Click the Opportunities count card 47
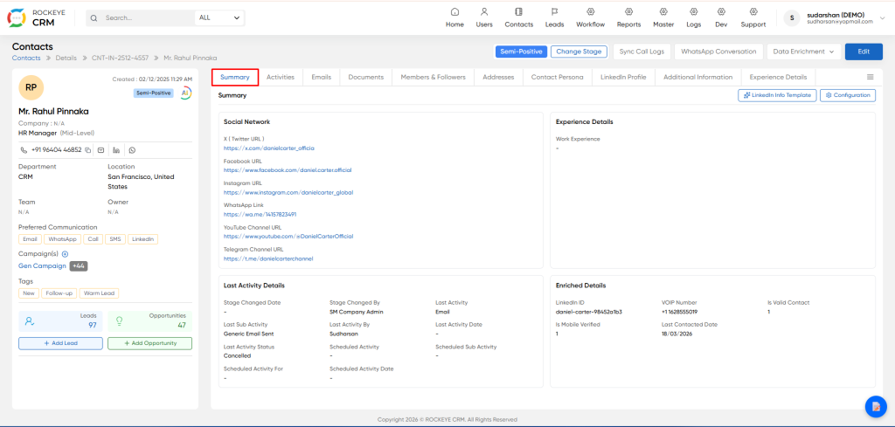The height and width of the screenshot is (427, 895). tap(149, 321)
